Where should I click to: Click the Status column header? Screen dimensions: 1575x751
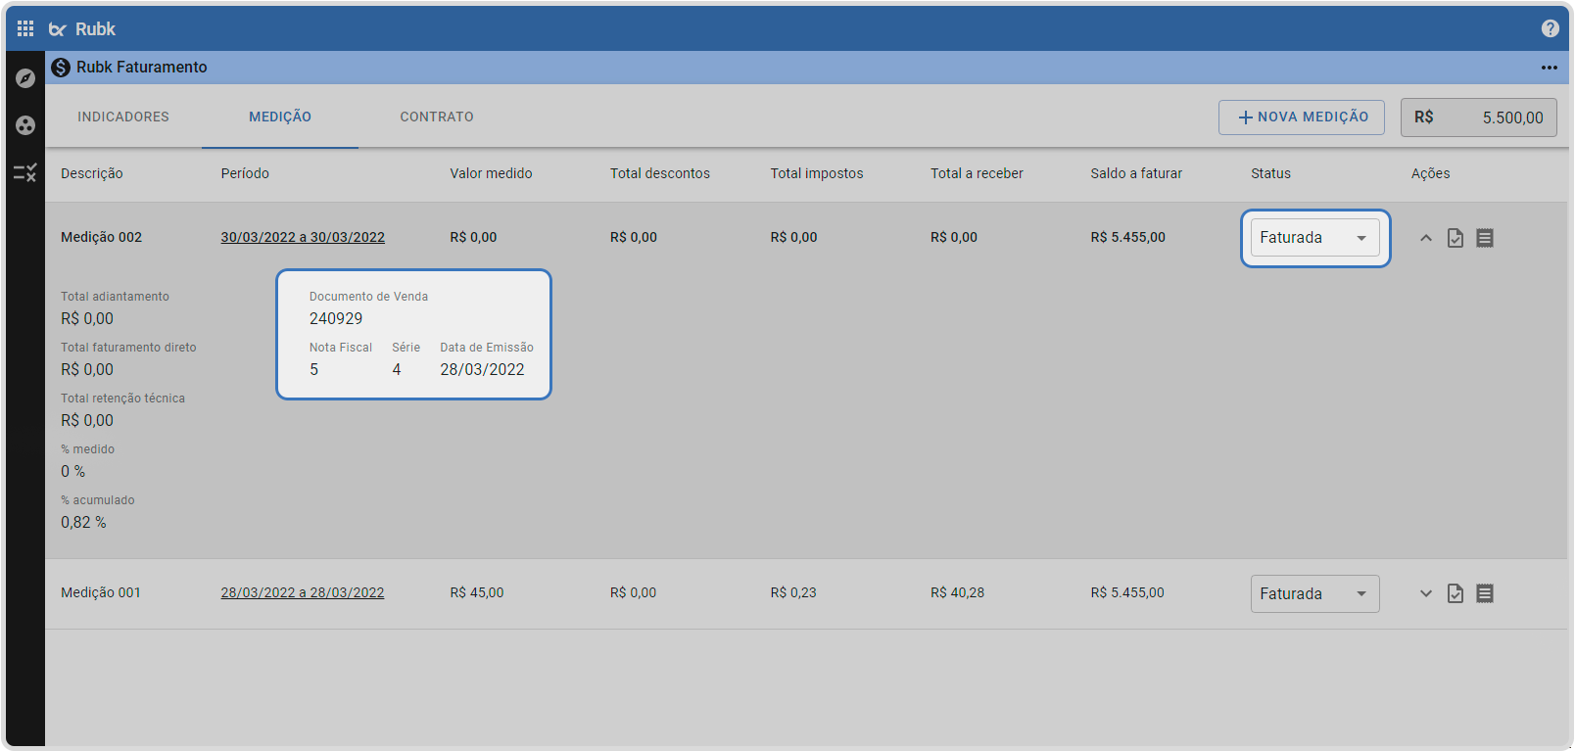(1270, 173)
